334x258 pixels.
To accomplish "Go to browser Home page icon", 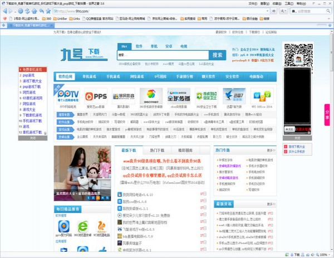I will [34, 11].
